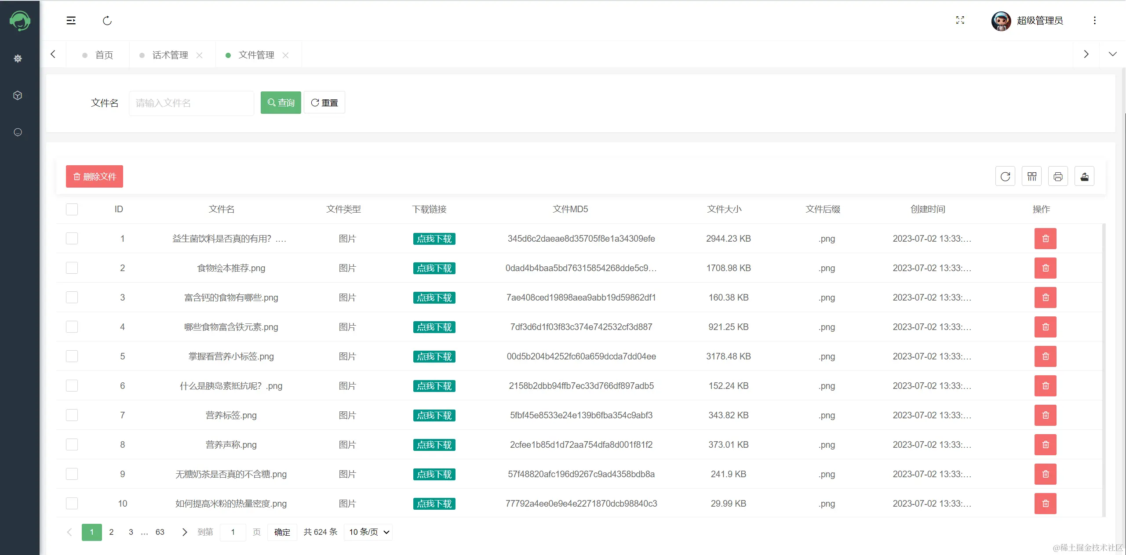
Task: Click the page refresh icon in the header
Action: (107, 21)
